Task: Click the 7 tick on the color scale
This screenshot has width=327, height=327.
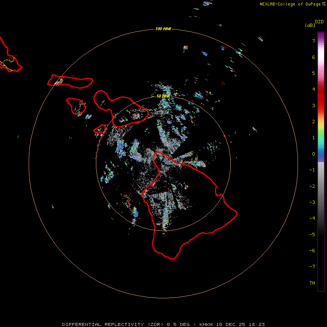Action: (314, 41)
